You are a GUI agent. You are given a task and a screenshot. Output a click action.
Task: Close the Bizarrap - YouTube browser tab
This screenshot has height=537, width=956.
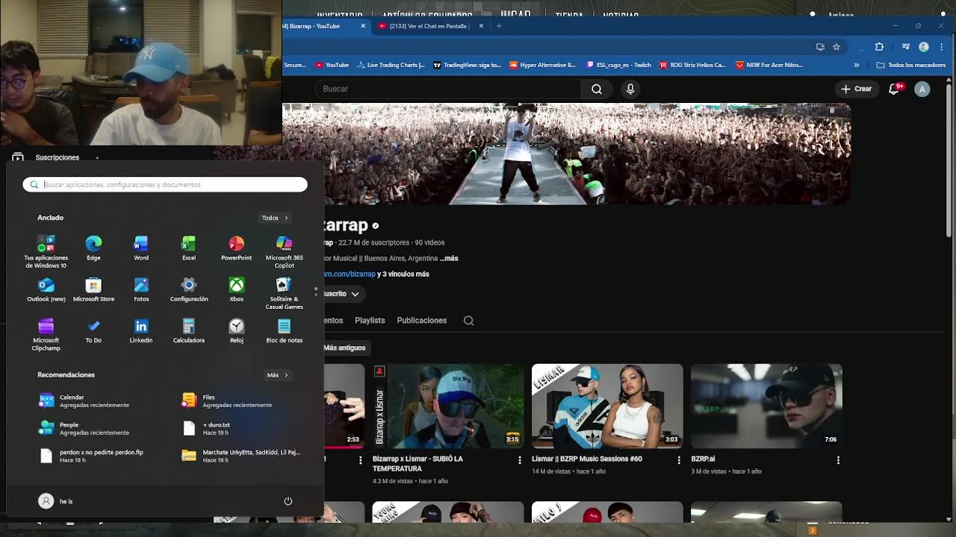coord(363,26)
